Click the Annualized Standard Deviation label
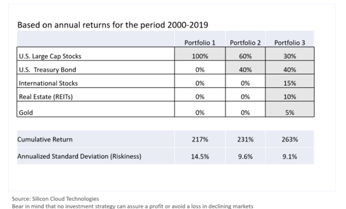The image size is (346, 209). (79, 156)
